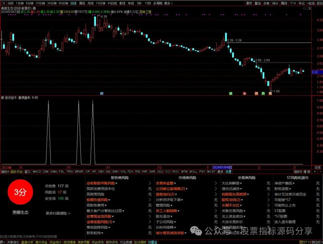The image size is (323, 244).
Task: Expand the 长期不分红 dropdown
Action: coord(241,206)
